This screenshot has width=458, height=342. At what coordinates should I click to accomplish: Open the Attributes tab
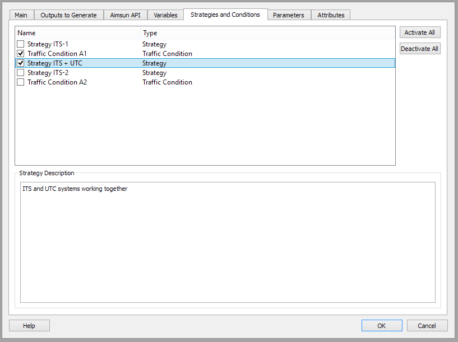(x=331, y=15)
